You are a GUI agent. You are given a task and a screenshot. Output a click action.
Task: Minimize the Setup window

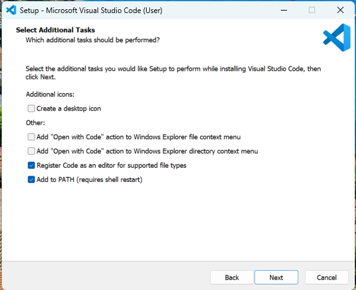(284, 10)
